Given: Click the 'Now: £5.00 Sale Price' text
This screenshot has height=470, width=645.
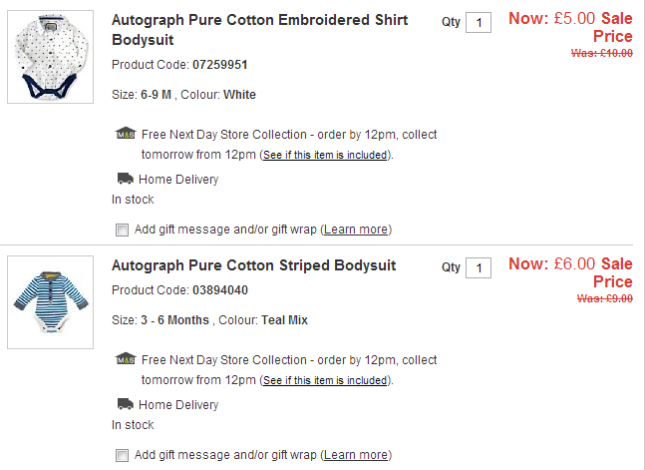Looking at the screenshot, I should pyautogui.click(x=570, y=27).
